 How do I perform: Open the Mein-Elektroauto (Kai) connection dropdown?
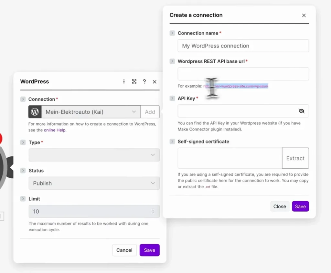click(x=91, y=112)
